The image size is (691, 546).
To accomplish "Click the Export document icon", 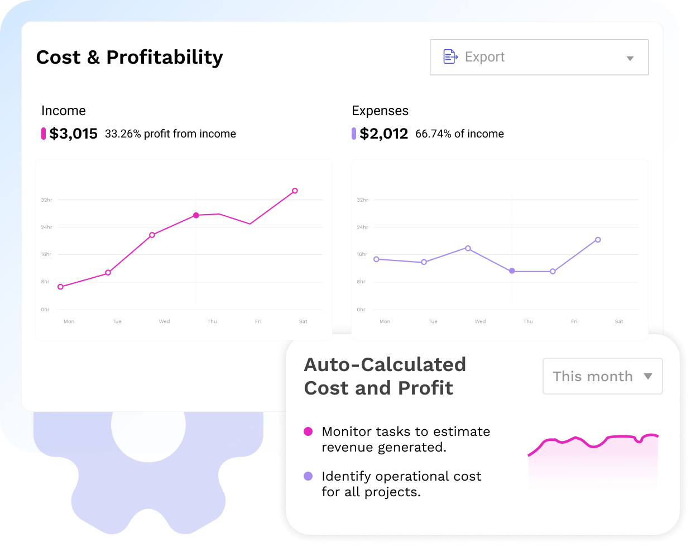I will tap(450, 56).
